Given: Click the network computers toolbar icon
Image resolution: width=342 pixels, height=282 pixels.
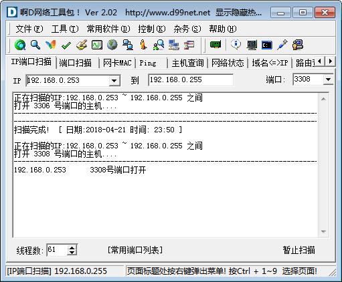Looking at the screenshot, I should (174, 45).
